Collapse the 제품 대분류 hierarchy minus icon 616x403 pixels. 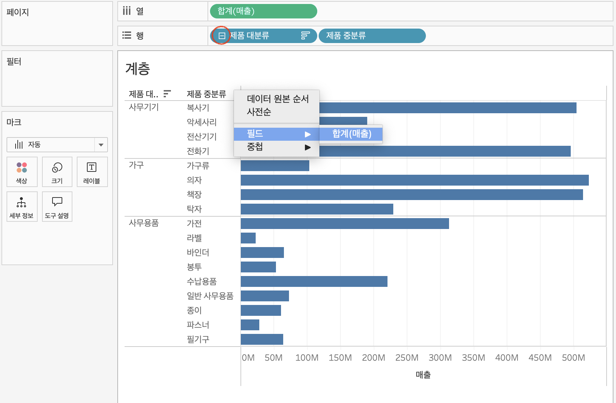pos(222,35)
